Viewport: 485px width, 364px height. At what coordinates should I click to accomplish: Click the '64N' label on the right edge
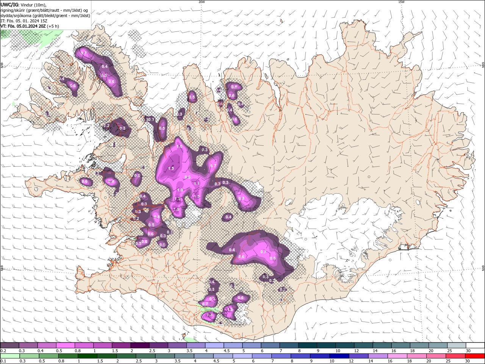pyautogui.click(x=483, y=268)
